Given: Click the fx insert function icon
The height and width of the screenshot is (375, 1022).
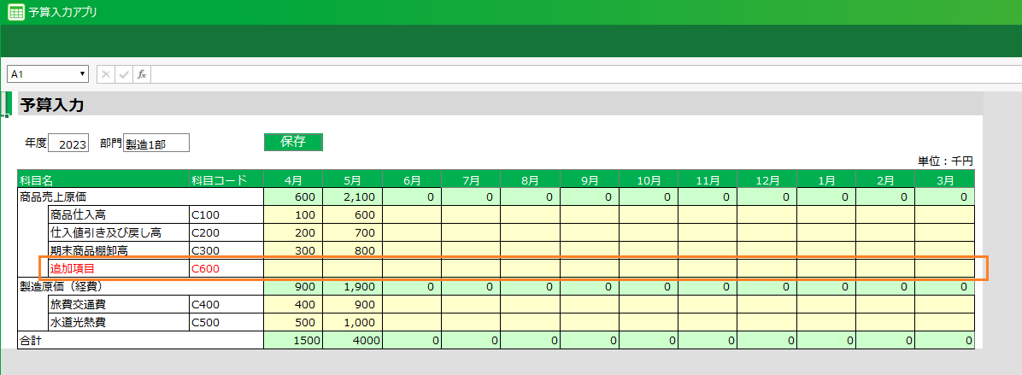Looking at the screenshot, I should 142,74.
